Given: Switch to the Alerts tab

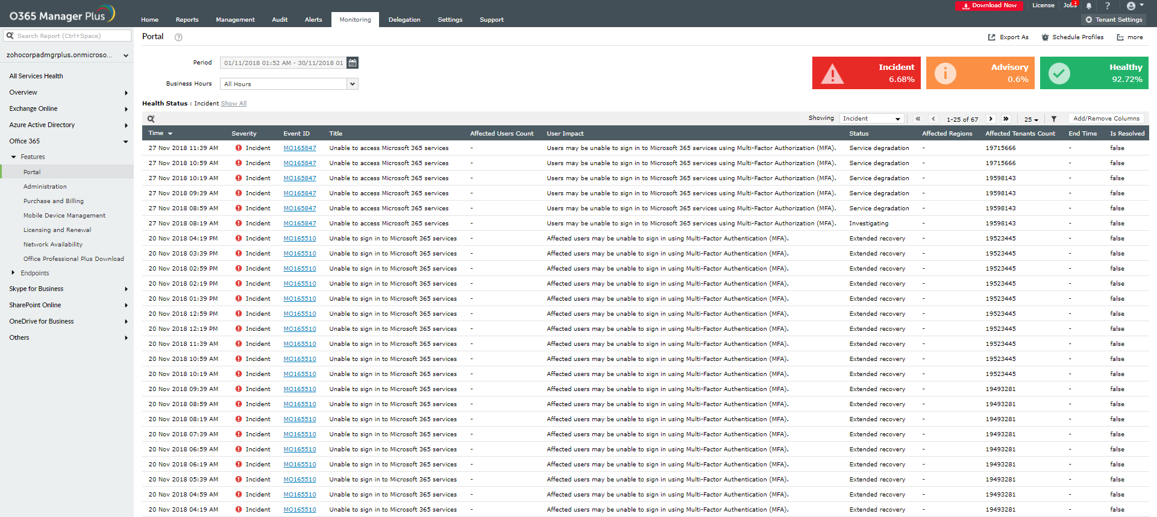Looking at the screenshot, I should pyautogui.click(x=313, y=20).
